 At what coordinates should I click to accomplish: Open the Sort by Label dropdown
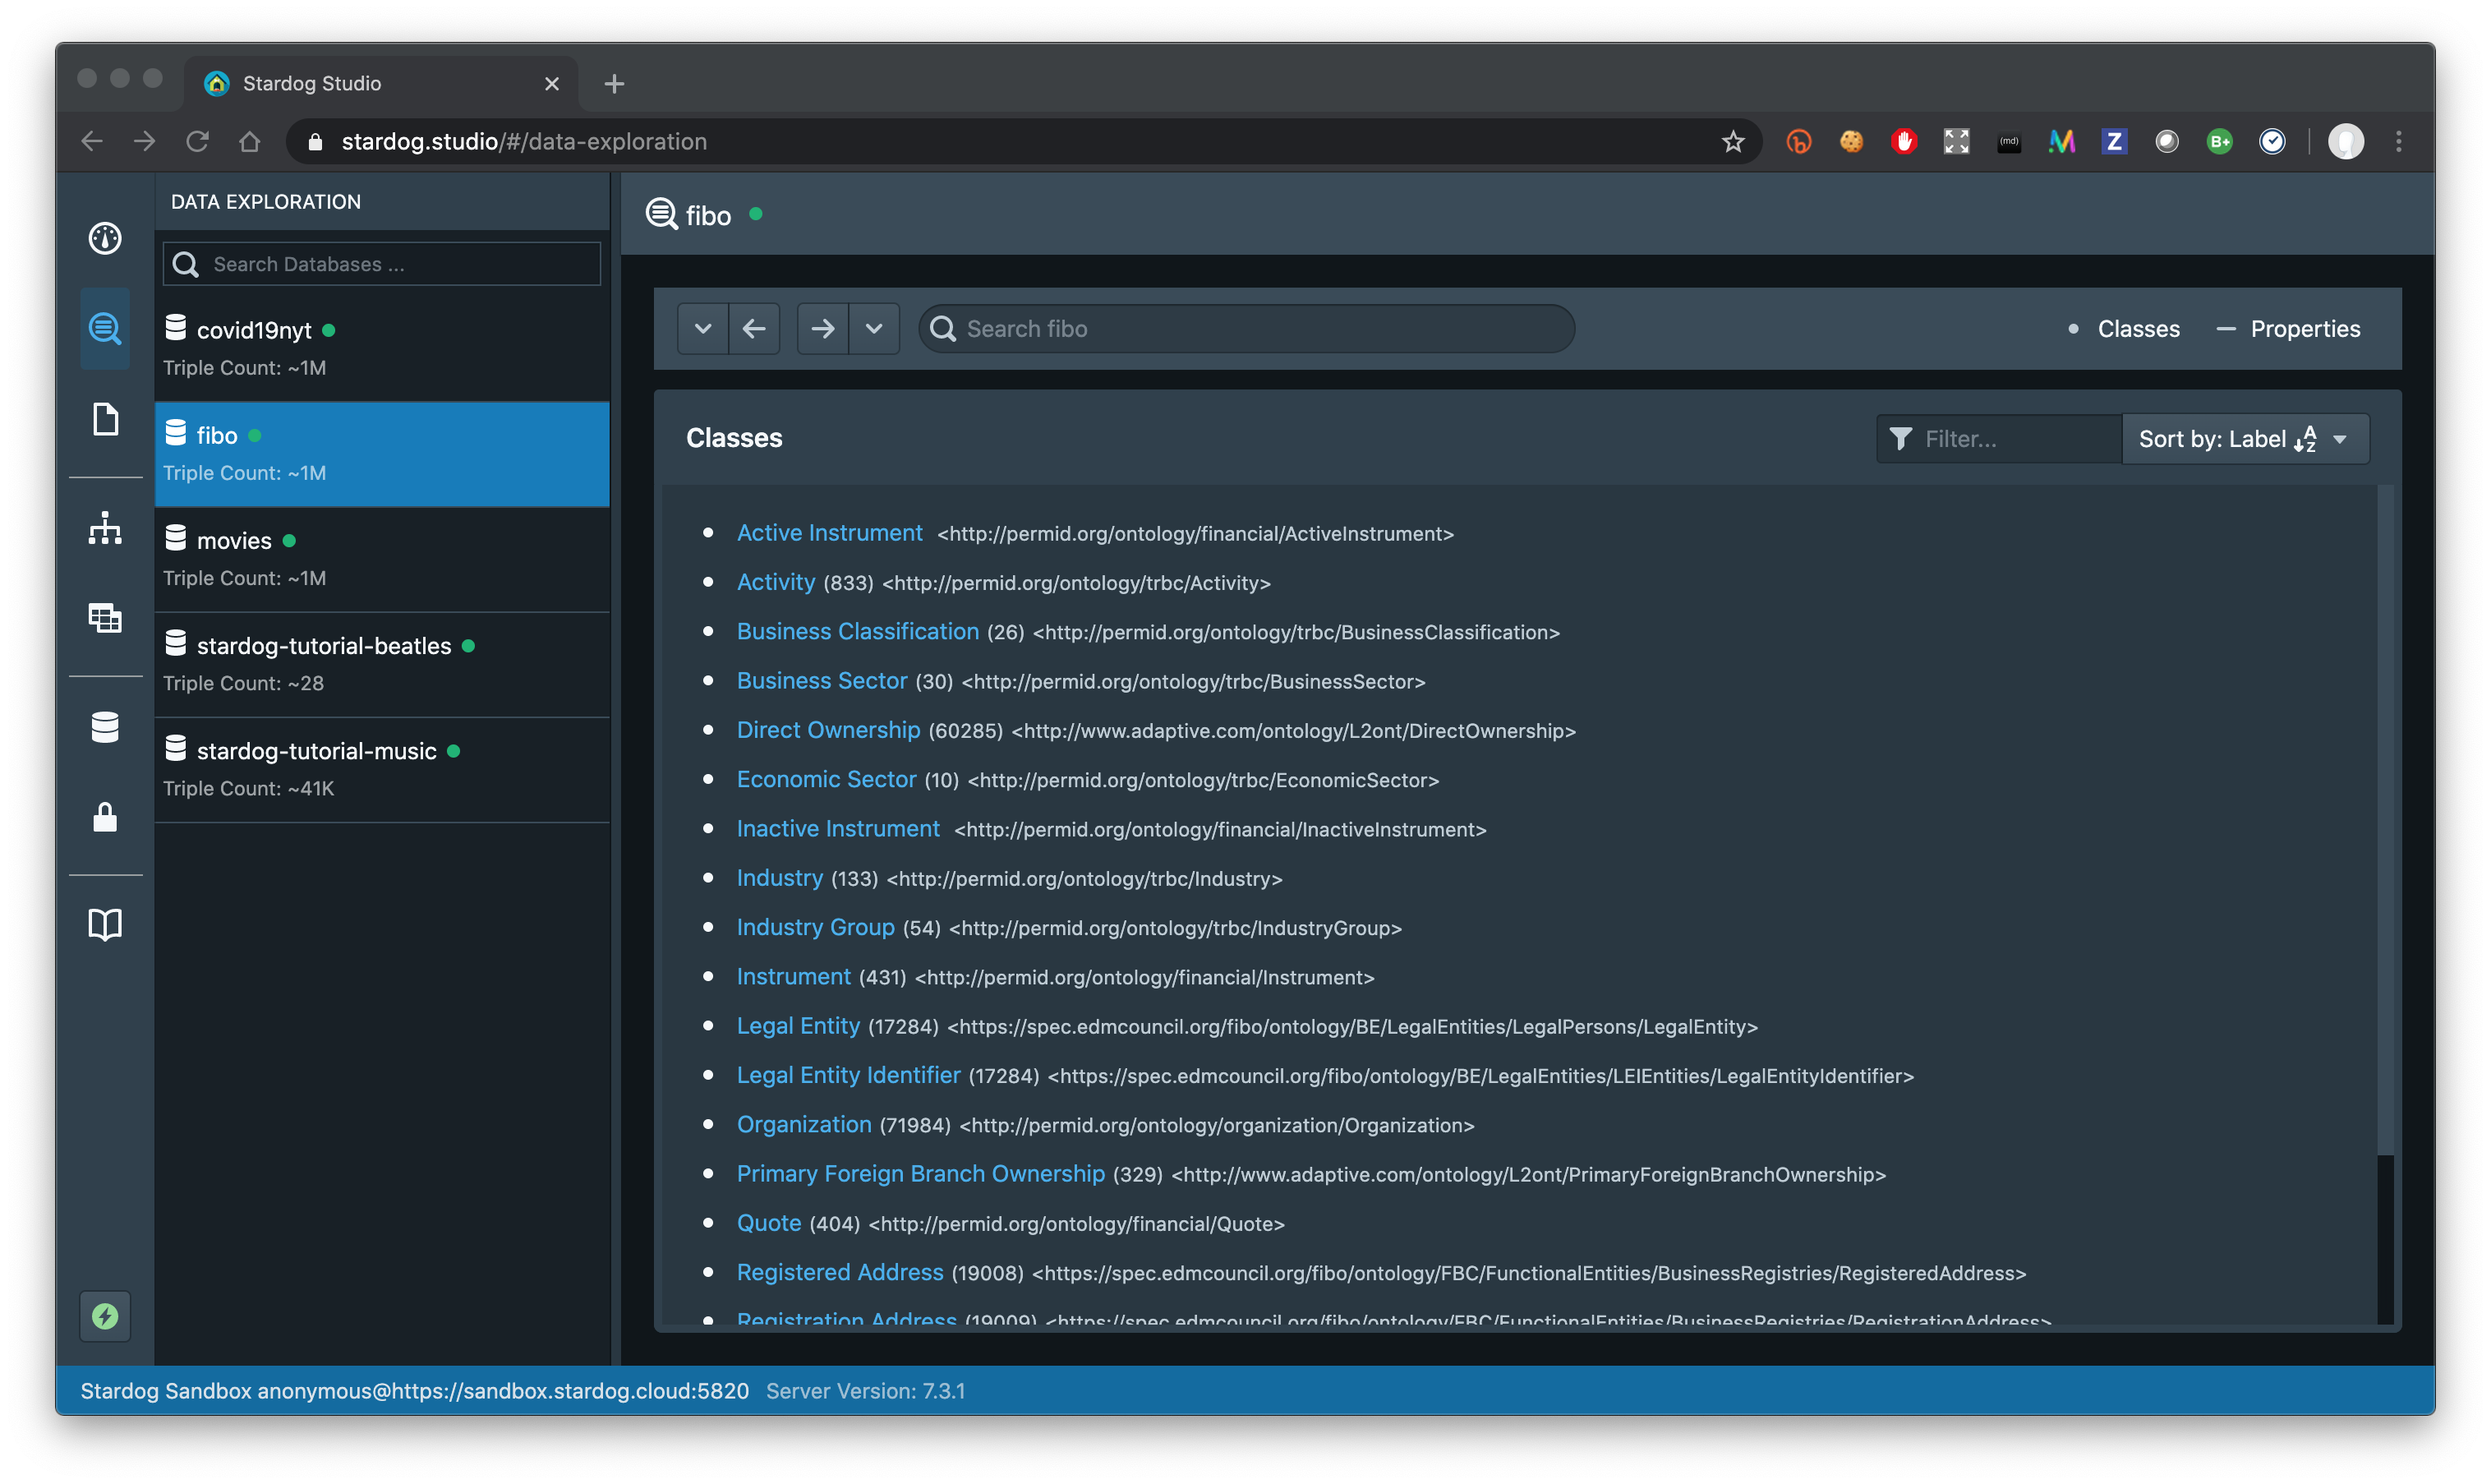point(2245,438)
